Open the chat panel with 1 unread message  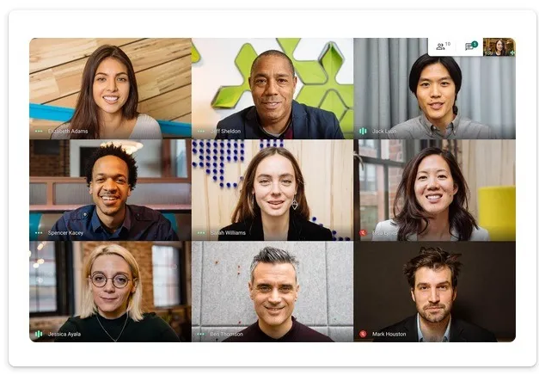pyautogui.click(x=471, y=46)
